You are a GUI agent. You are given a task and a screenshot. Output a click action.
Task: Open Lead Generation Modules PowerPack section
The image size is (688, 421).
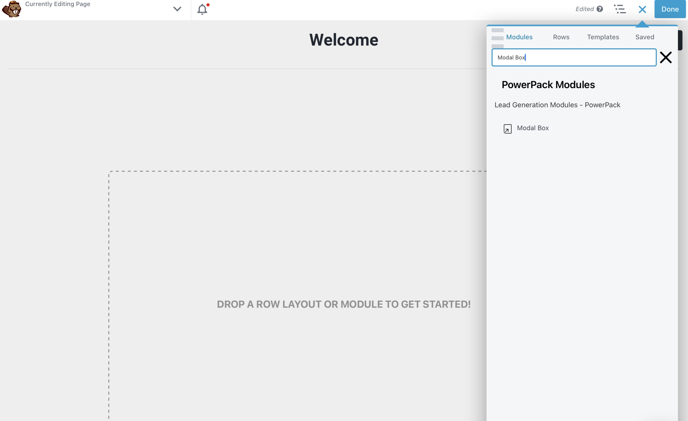pyautogui.click(x=558, y=105)
